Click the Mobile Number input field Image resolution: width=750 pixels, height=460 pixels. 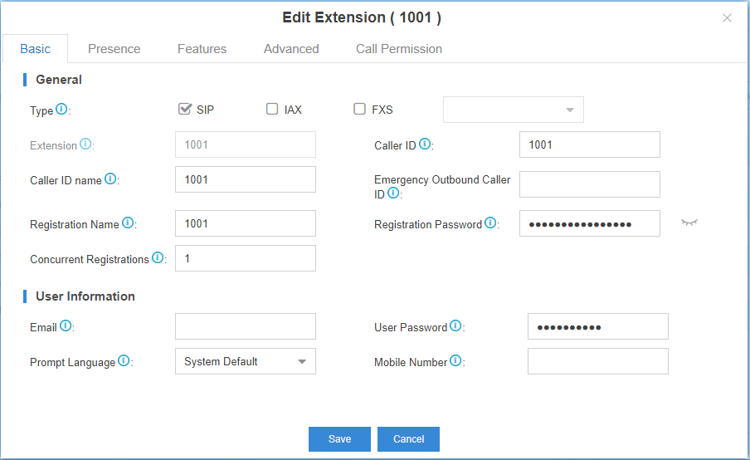pyautogui.click(x=598, y=361)
